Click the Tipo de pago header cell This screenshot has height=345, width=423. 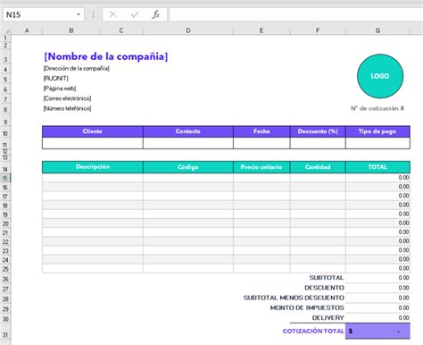coord(377,131)
